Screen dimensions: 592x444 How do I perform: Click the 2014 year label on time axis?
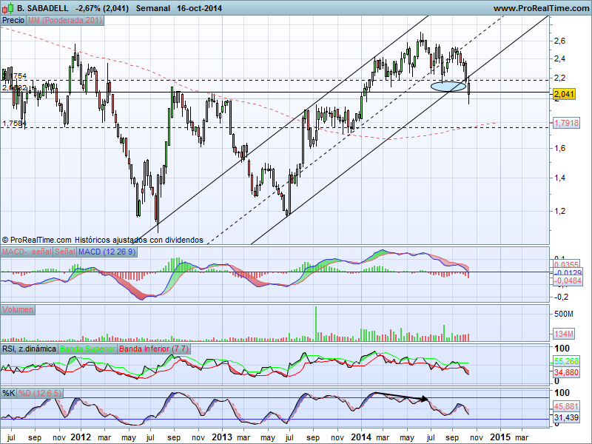361,437
